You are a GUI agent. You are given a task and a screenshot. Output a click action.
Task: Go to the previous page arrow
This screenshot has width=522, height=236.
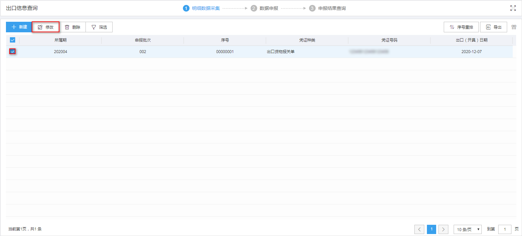tap(419, 229)
